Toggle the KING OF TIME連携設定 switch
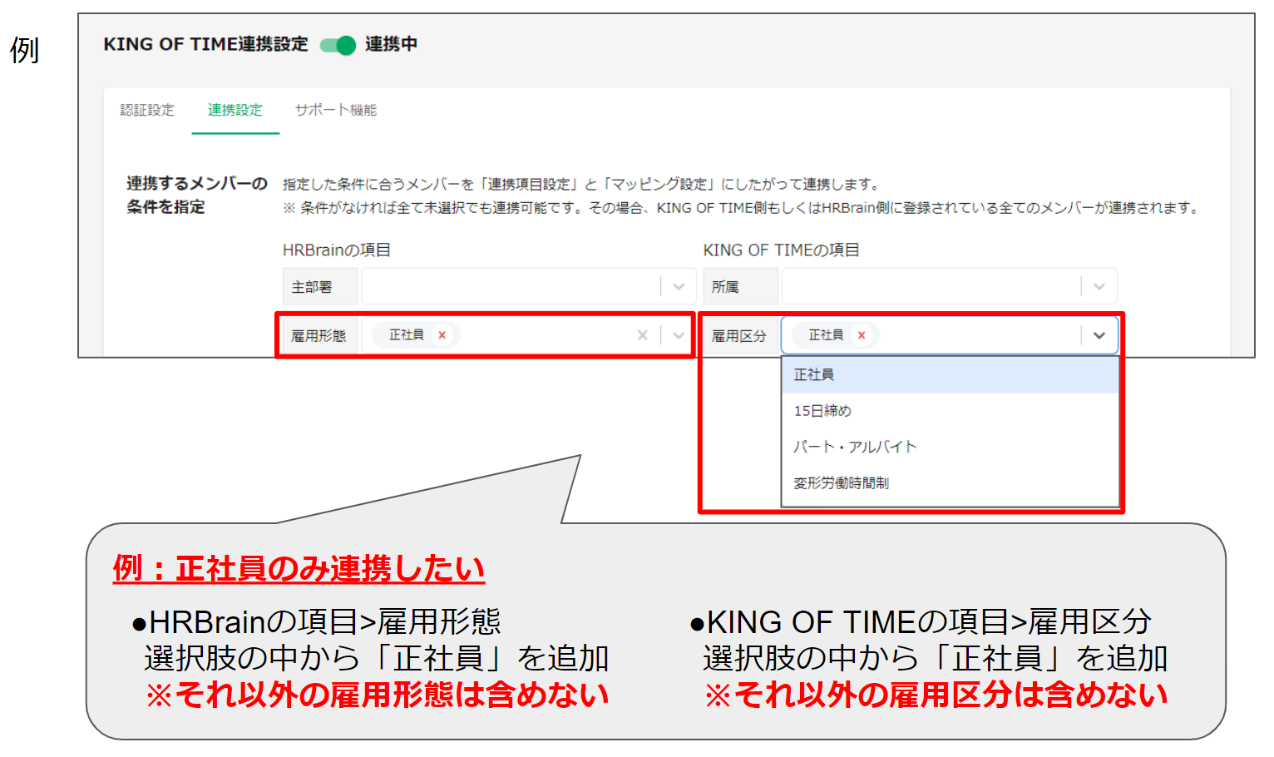This screenshot has height=757, width=1274. 338,45
